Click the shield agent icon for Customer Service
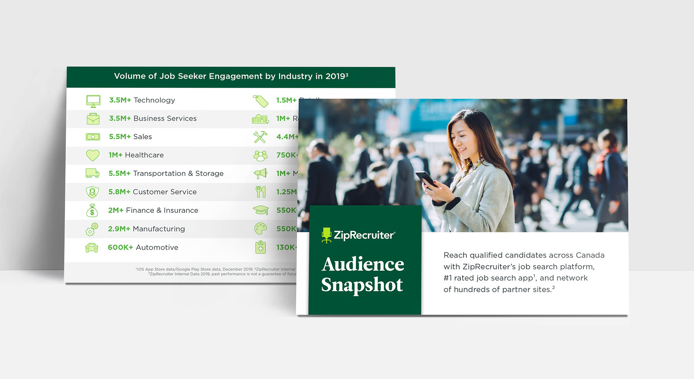Image resolution: width=694 pixels, height=379 pixels. point(92,192)
